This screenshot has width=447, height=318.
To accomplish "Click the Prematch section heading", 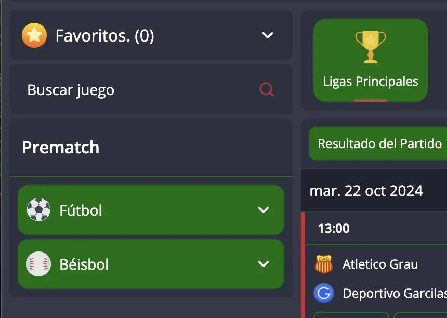I will coord(61,148).
